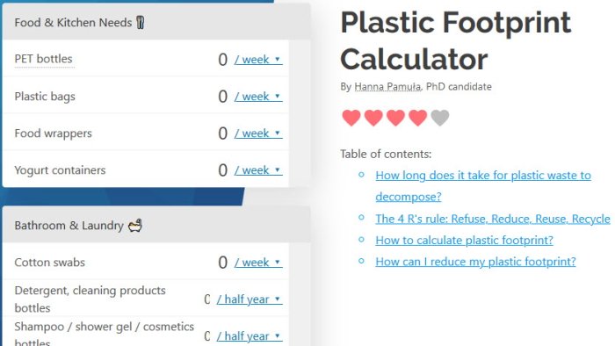The image size is (615, 346).
Task: Open the Detergent bottles half year dropdown
Action: click(x=250, y=299)
